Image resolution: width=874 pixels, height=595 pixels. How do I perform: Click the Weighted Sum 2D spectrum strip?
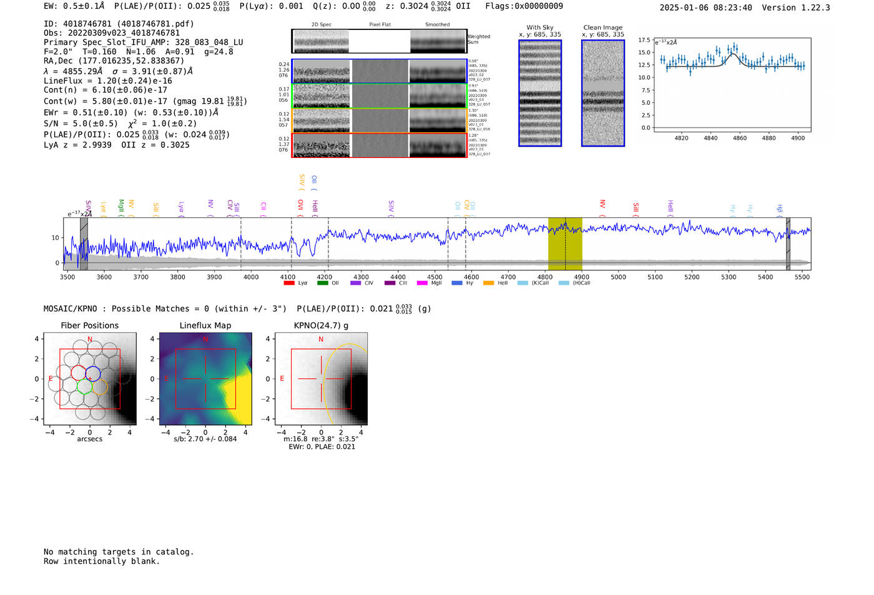[379, 41]
